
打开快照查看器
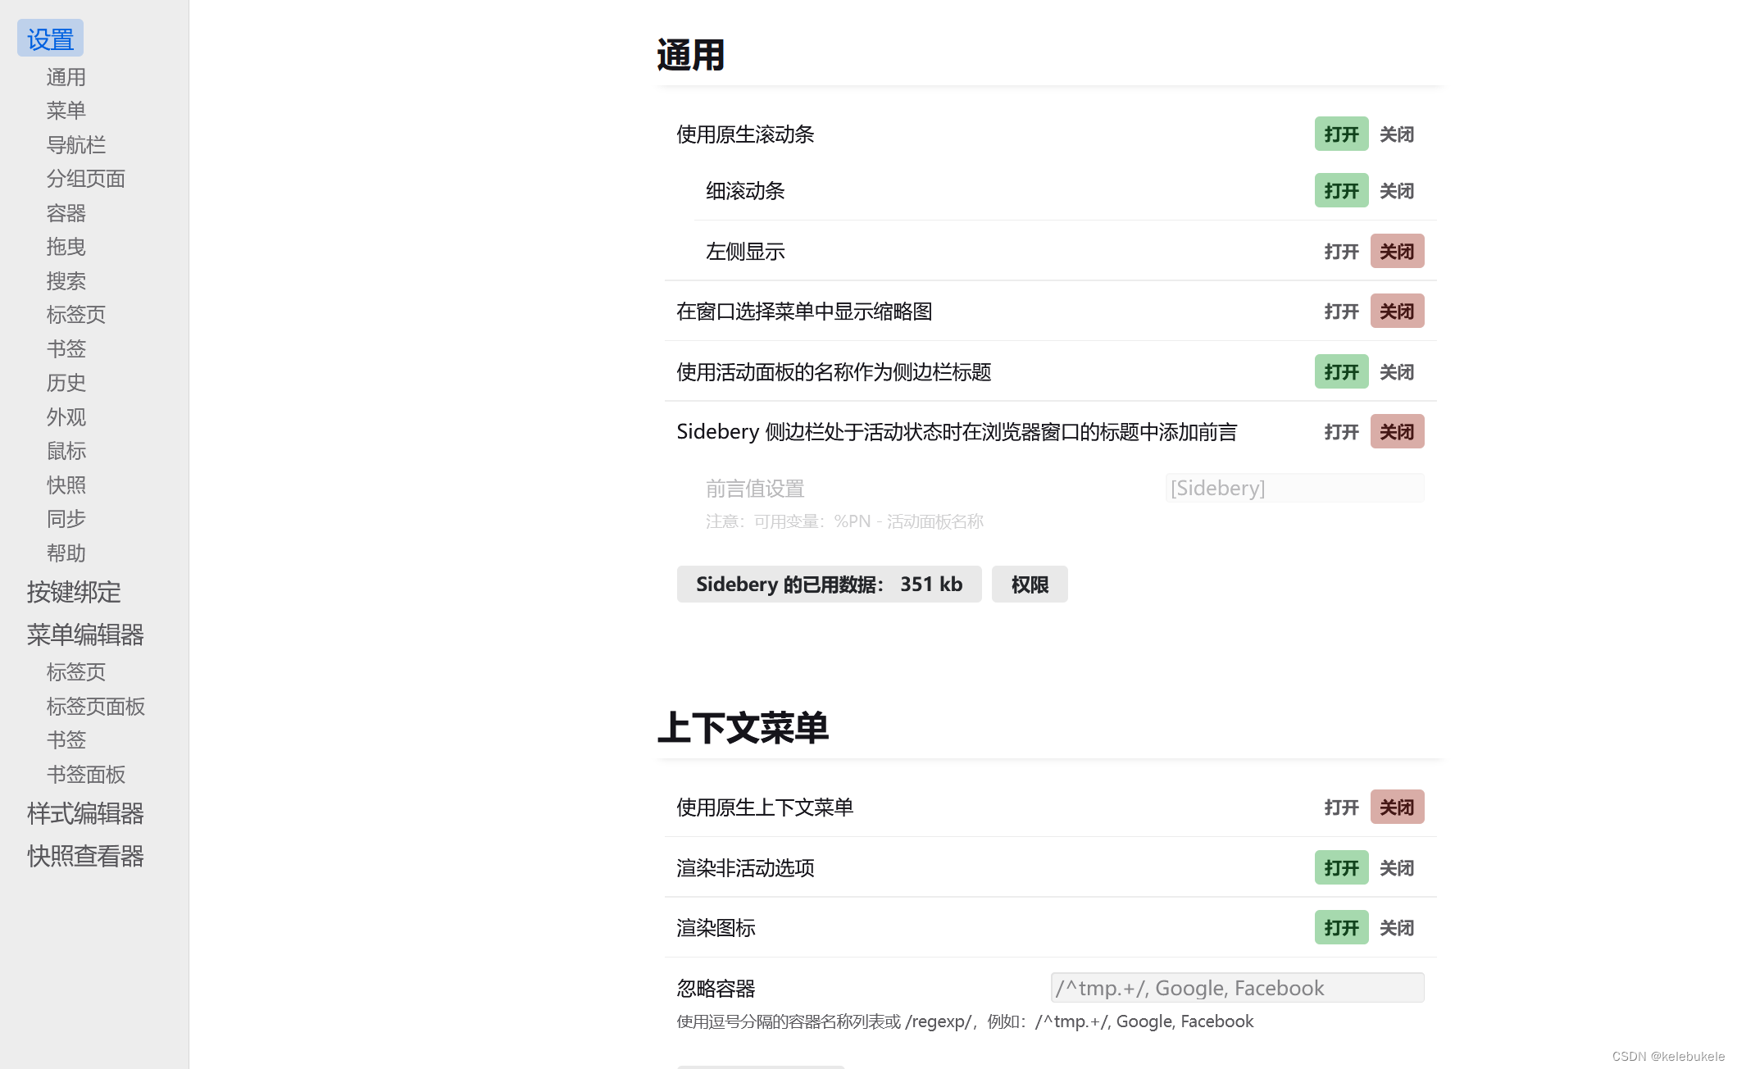(x=84, y=856)
